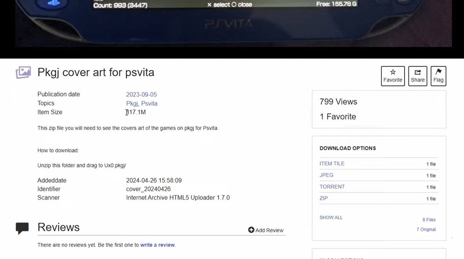Image resolution: width=464 pixels, height=259 pixels.
Task: Select the Pkgj topic link
Action: coord(132,104)
